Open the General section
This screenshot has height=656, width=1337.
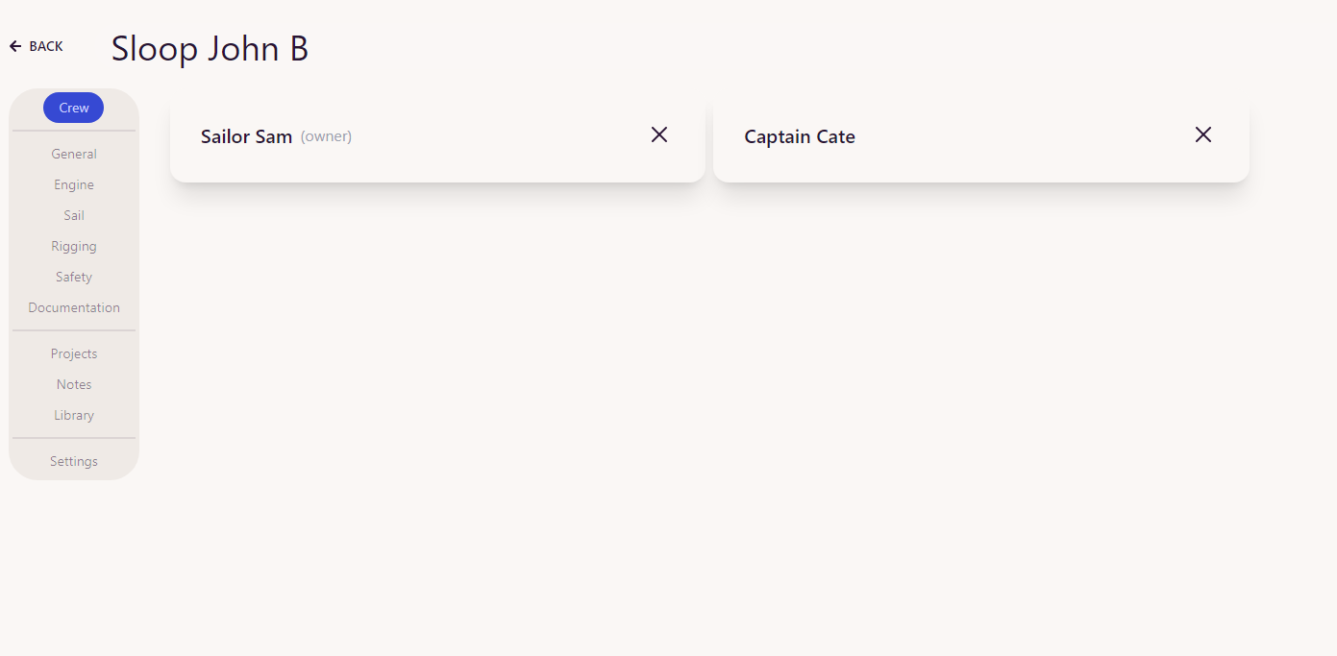click(x=74, y=154)
